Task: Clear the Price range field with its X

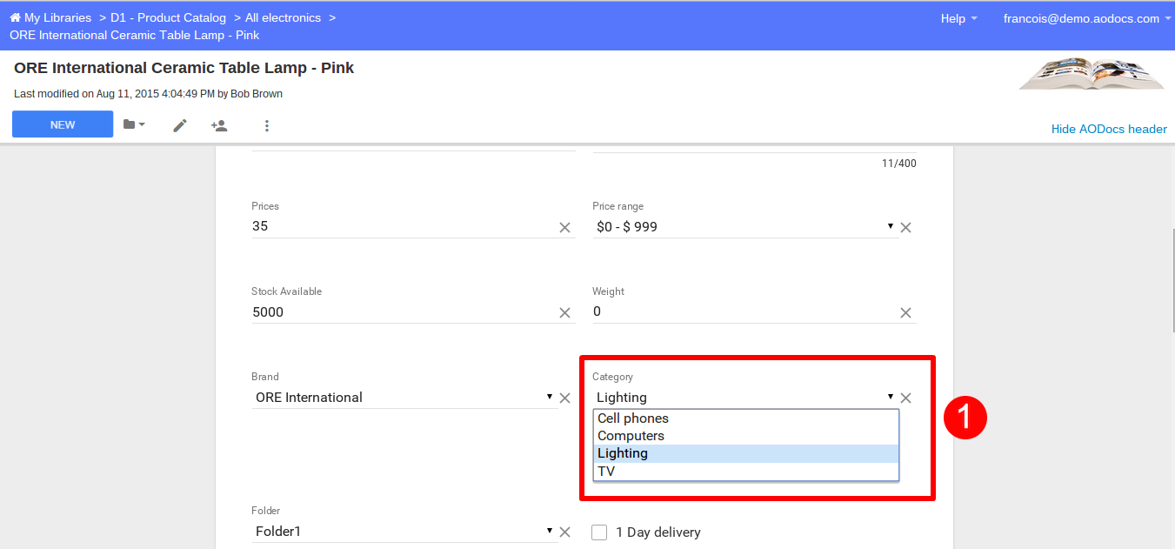Action: point(905,227)
